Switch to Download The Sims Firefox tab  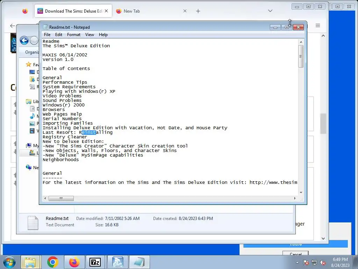click(x=73, y=11)
